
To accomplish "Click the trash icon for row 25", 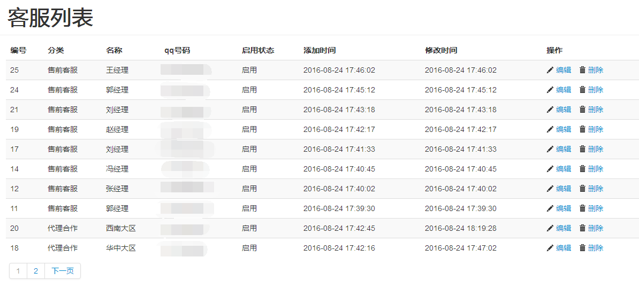I will [x=582, y=70].
